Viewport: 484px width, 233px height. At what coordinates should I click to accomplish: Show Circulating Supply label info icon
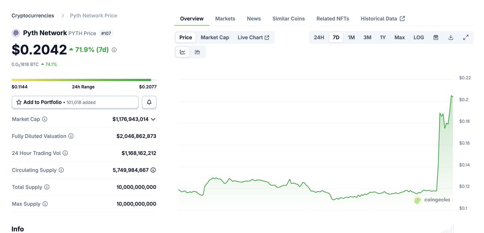click(x=61, y=170)
